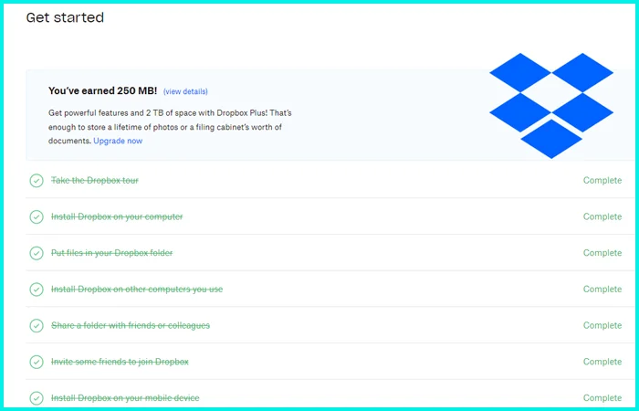Click the checkmark icon beside Install Dropbox on your mobile device
This screenshot has width=639, height=411.
[x=37, y=398]
